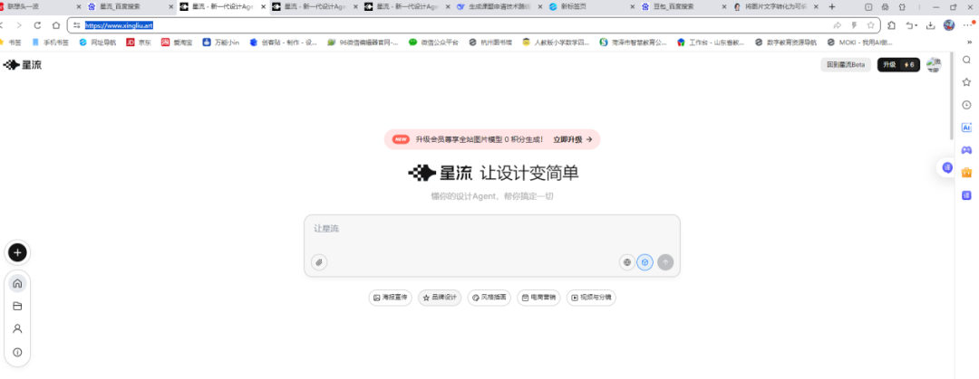
Task: Open the 网址导航 bookmark
Action: tap(97, 43)
